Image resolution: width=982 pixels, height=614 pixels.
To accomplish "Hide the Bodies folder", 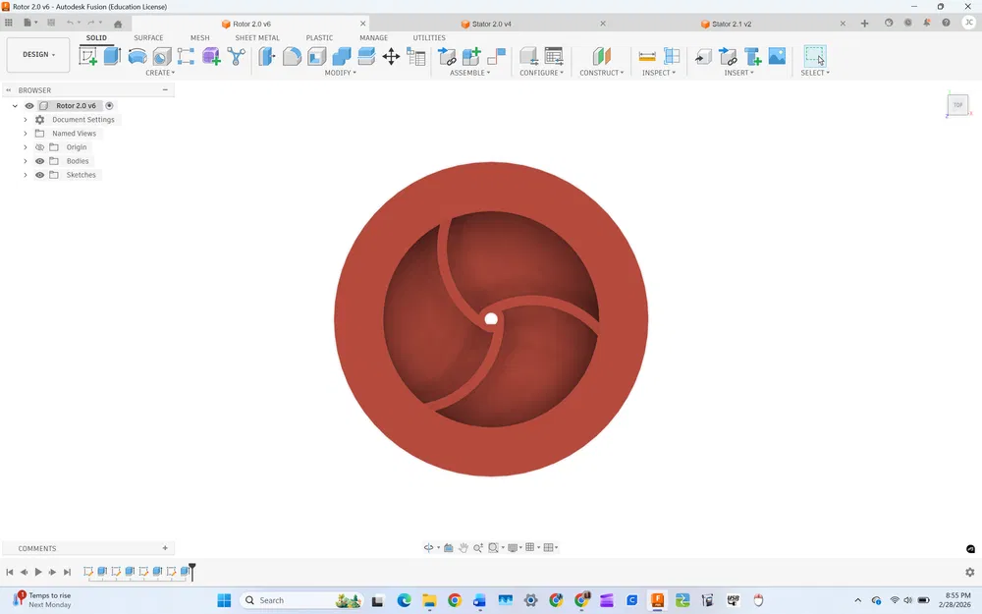I will (39, 161).
